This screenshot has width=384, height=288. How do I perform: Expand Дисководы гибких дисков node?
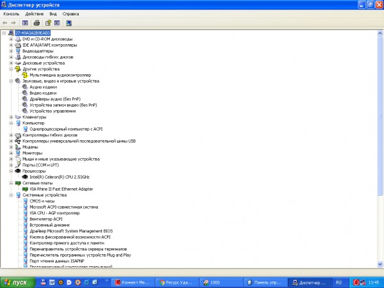click(11, 57)
